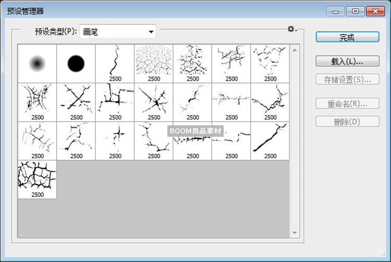
Task: Select the X-shaped crack brush in second row
Action: click(76, 101)
